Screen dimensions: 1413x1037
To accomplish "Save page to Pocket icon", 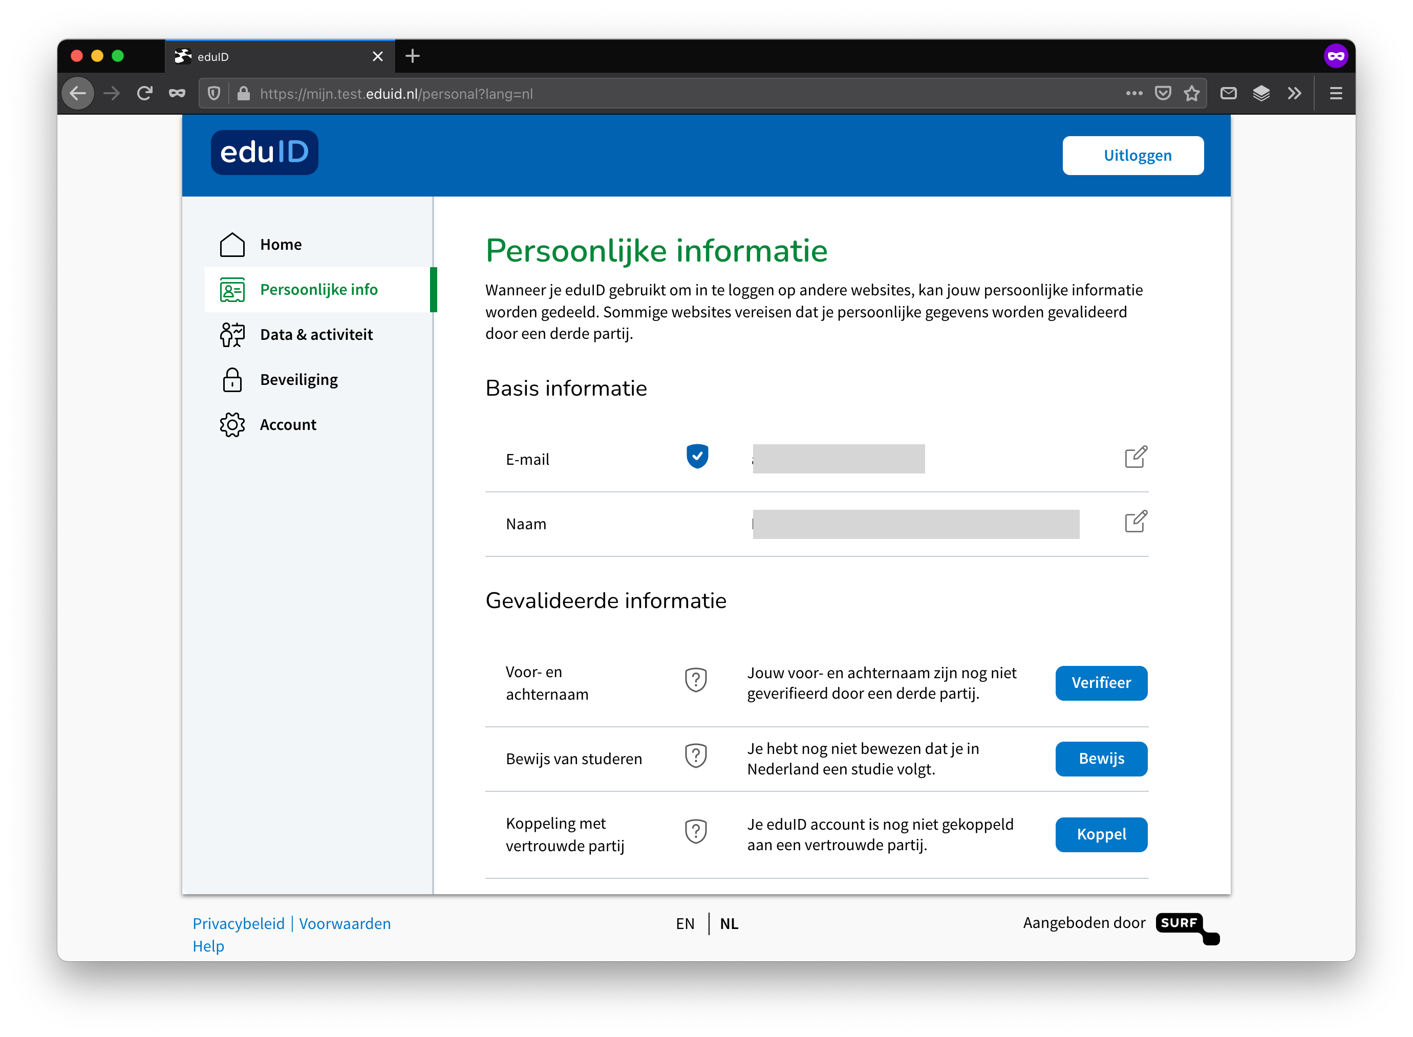I will (x=1163, y=94).
